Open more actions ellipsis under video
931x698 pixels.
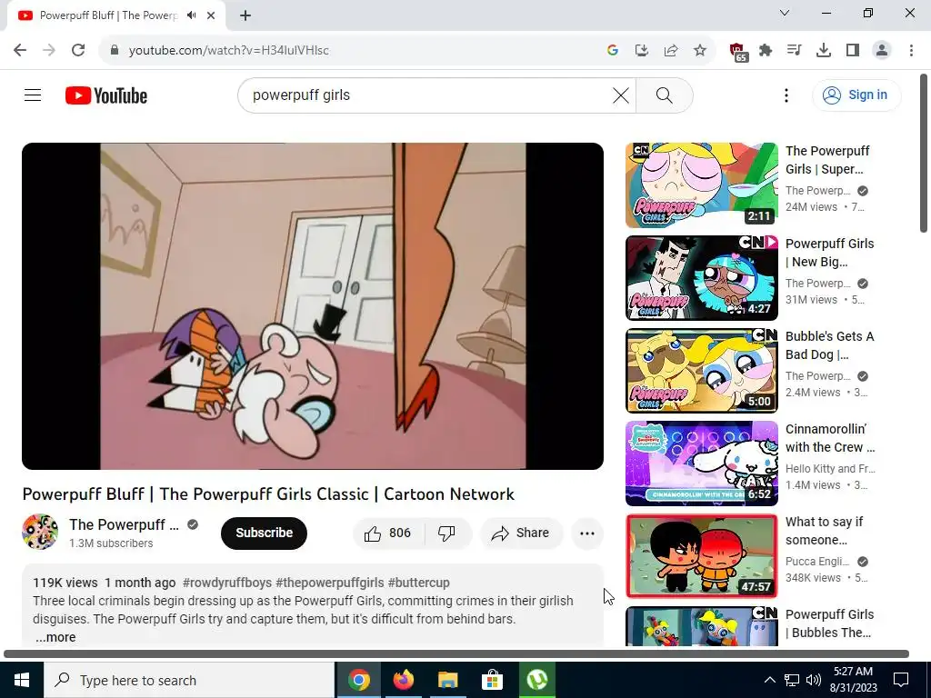click(586, 533)
